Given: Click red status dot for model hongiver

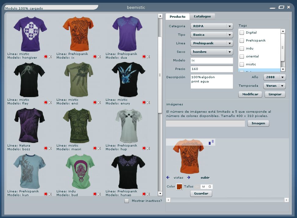Looking at the screenshot, I should [46, 56].
